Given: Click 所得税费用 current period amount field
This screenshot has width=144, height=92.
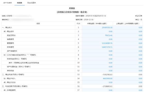Looking at the screenshot, I should (x=97, y=90).
